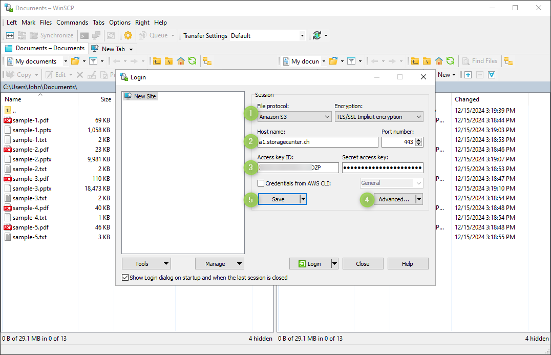Screen dimensions: 551x355
Task: Click the Edit toolbar item
Action: point(55,75)
